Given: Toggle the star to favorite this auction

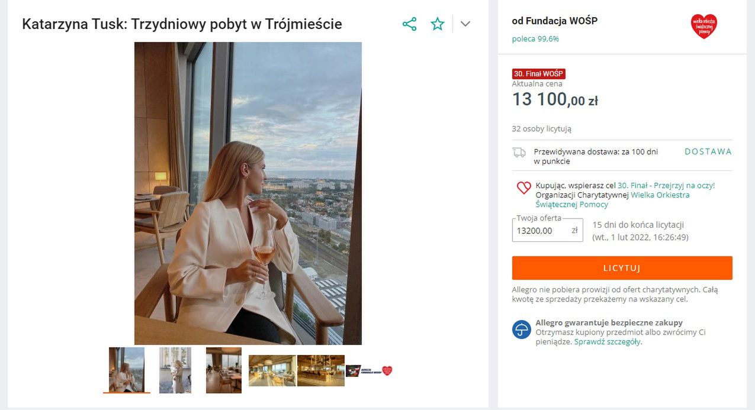Looking at the screenshot, I should tap(437, 24).
